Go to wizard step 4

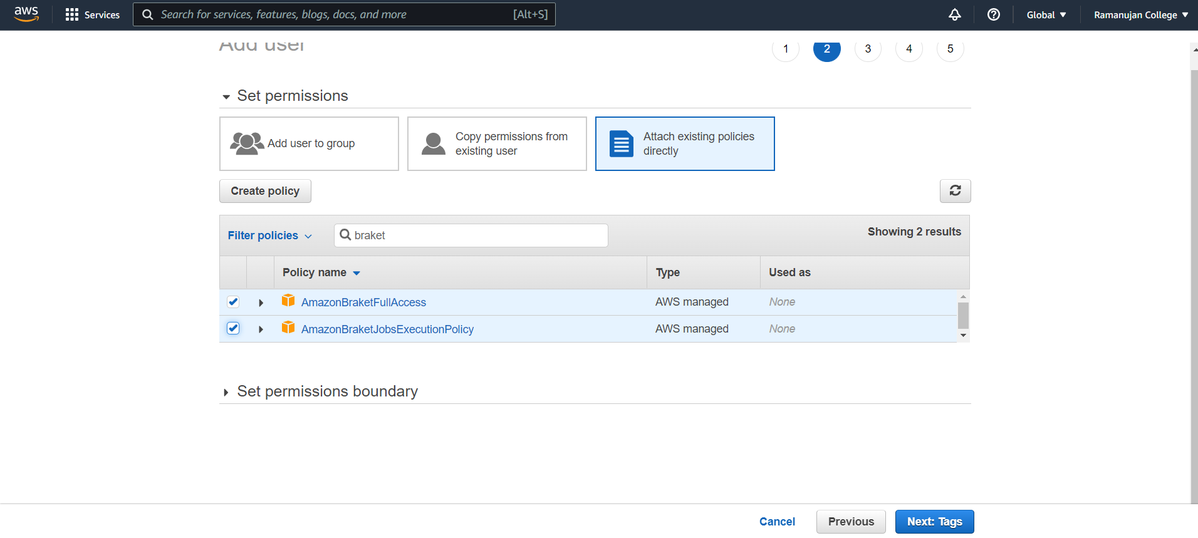coord(909,49)
